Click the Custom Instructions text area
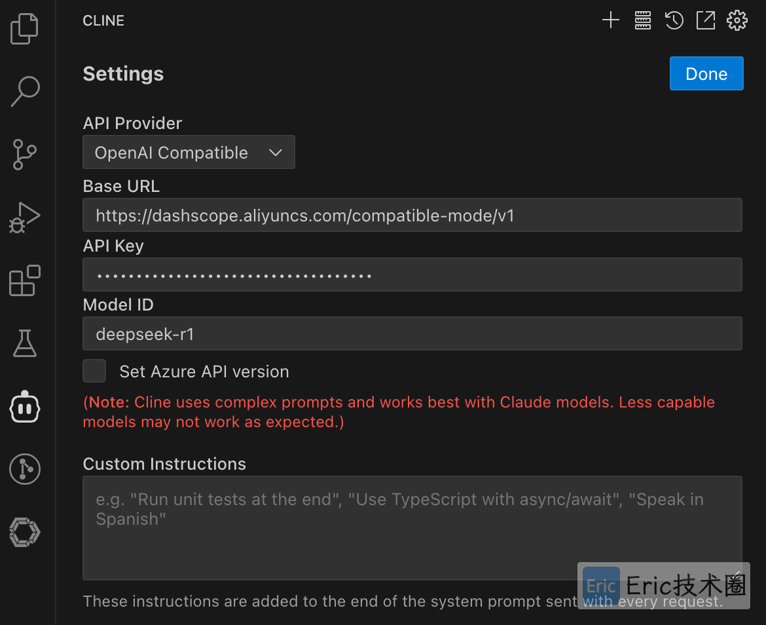Screen dimensions: 766x625 coord(412,528)
